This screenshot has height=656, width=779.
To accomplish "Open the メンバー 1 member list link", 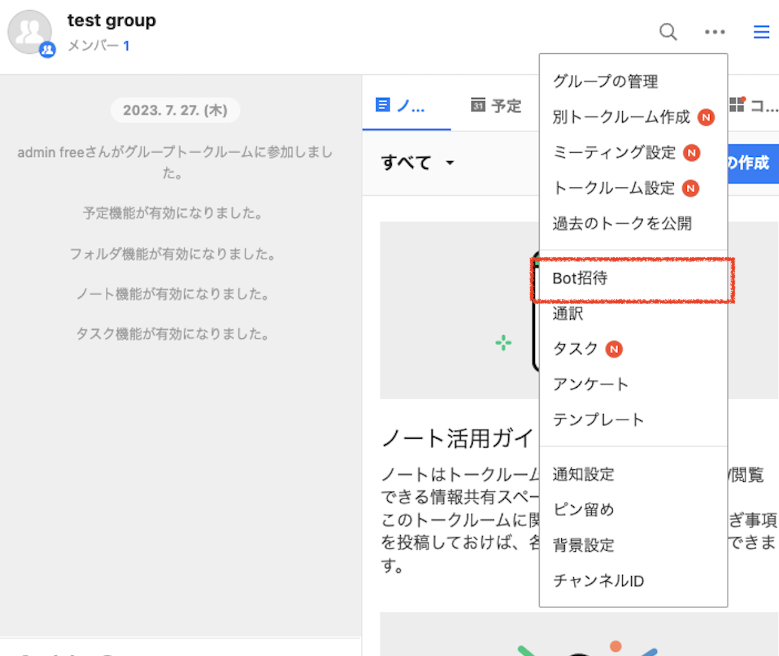I will [99, 45].
